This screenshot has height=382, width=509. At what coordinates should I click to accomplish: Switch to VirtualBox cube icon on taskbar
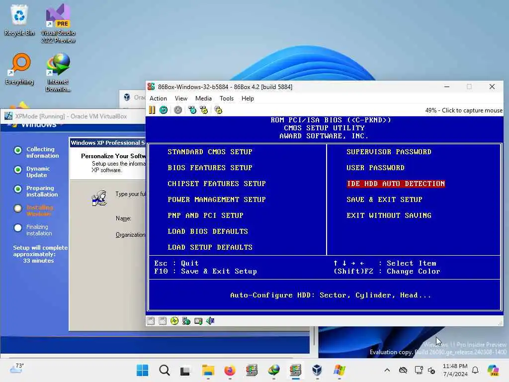tap(317, 370)
